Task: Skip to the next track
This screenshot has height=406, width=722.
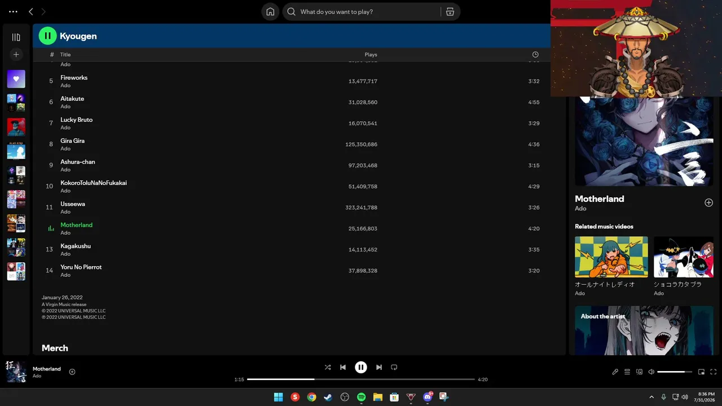Action: click(379, 367)
